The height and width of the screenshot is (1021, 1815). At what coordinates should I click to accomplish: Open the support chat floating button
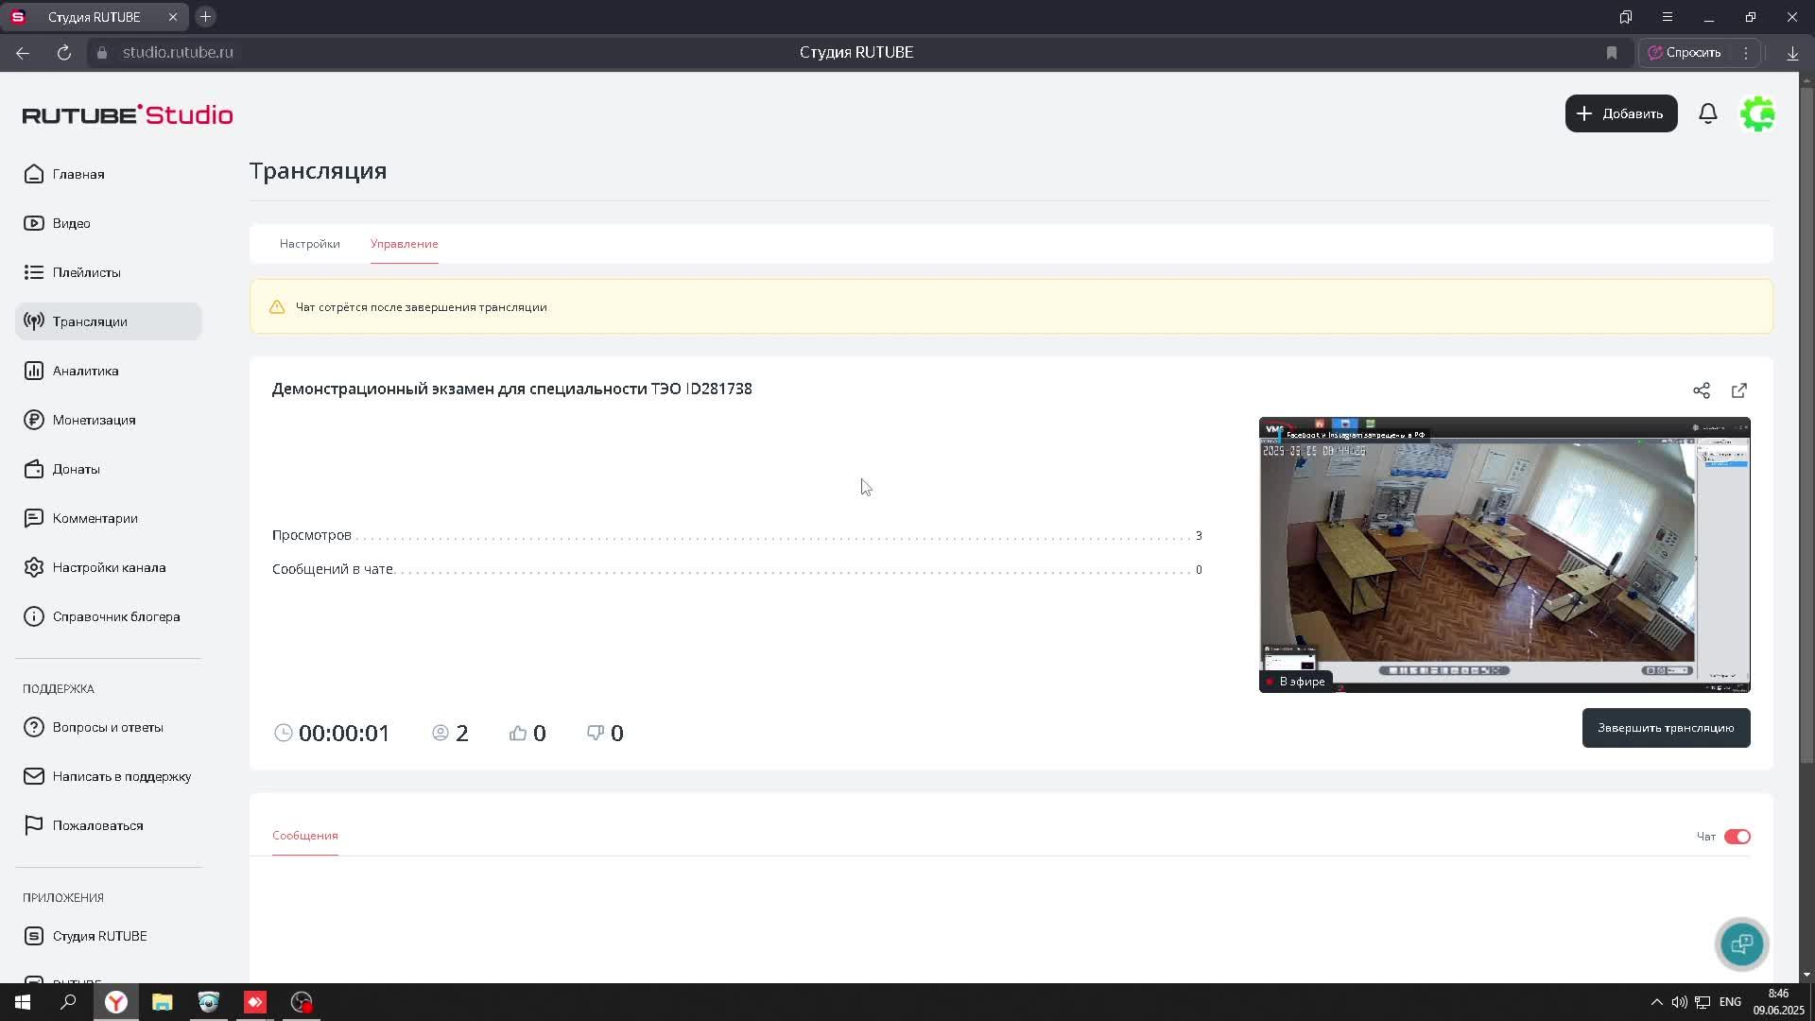1742,943
